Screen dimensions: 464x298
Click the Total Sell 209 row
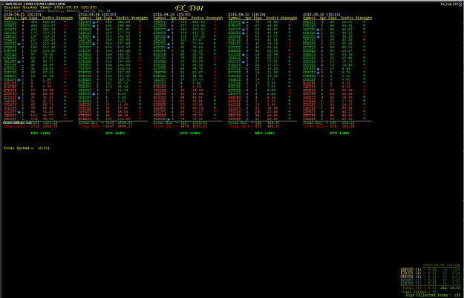[x=330, y=126]
